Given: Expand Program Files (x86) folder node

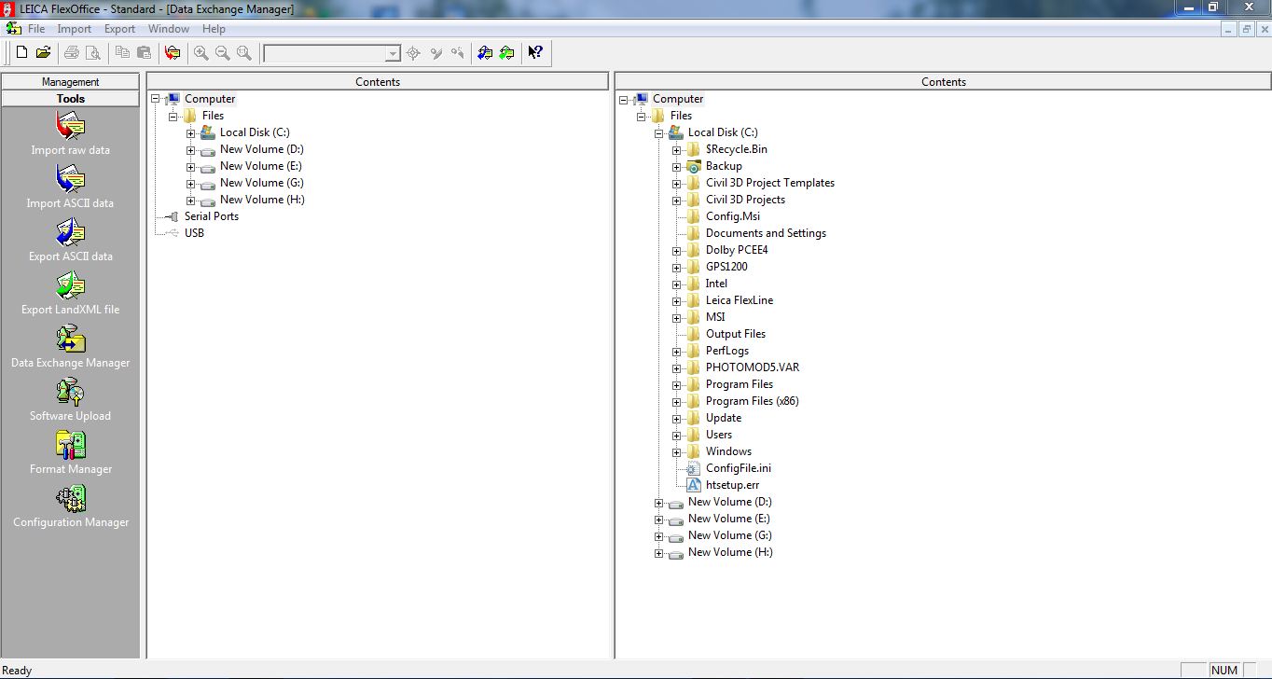Looking at the screenshot, I should tap(677, 402).
